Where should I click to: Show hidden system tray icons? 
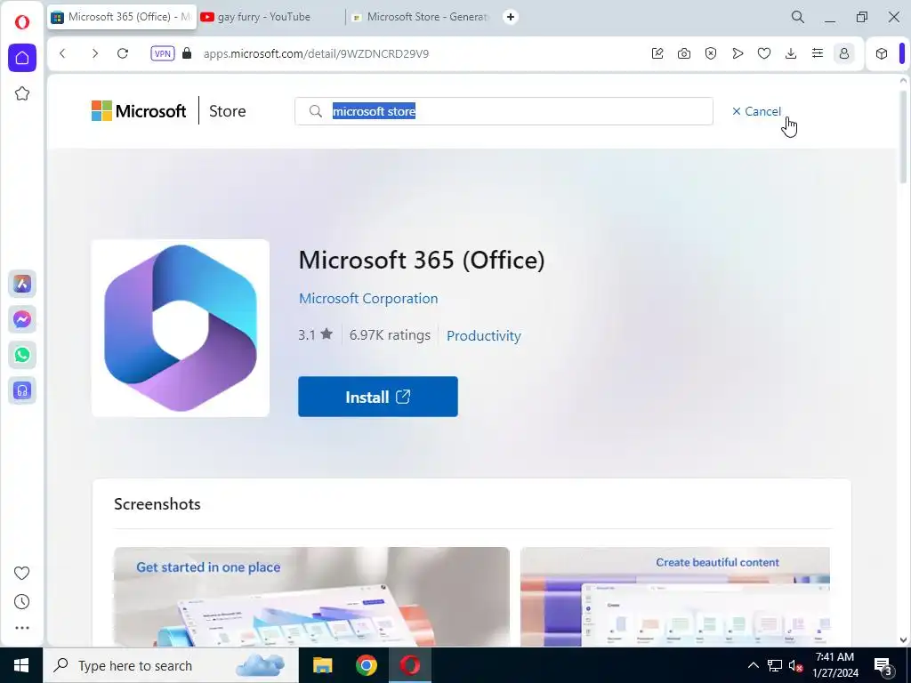click(753, 665)
